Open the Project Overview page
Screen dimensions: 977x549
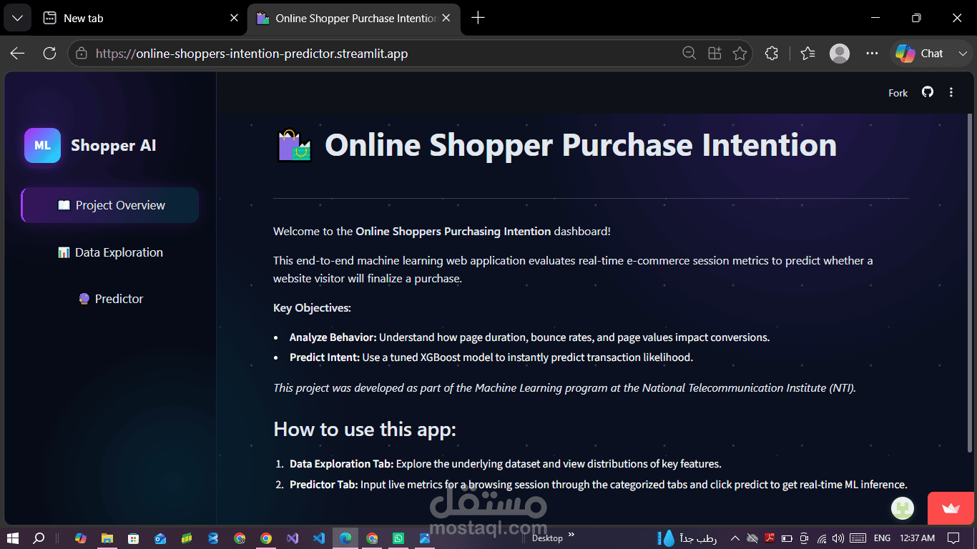pyautogui.click(x=110, y=205)
